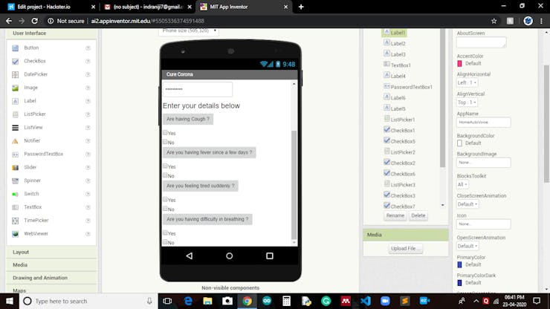Select the Slider component icon
This screenshot has height=309, width=550.
[x=15, y=168]
